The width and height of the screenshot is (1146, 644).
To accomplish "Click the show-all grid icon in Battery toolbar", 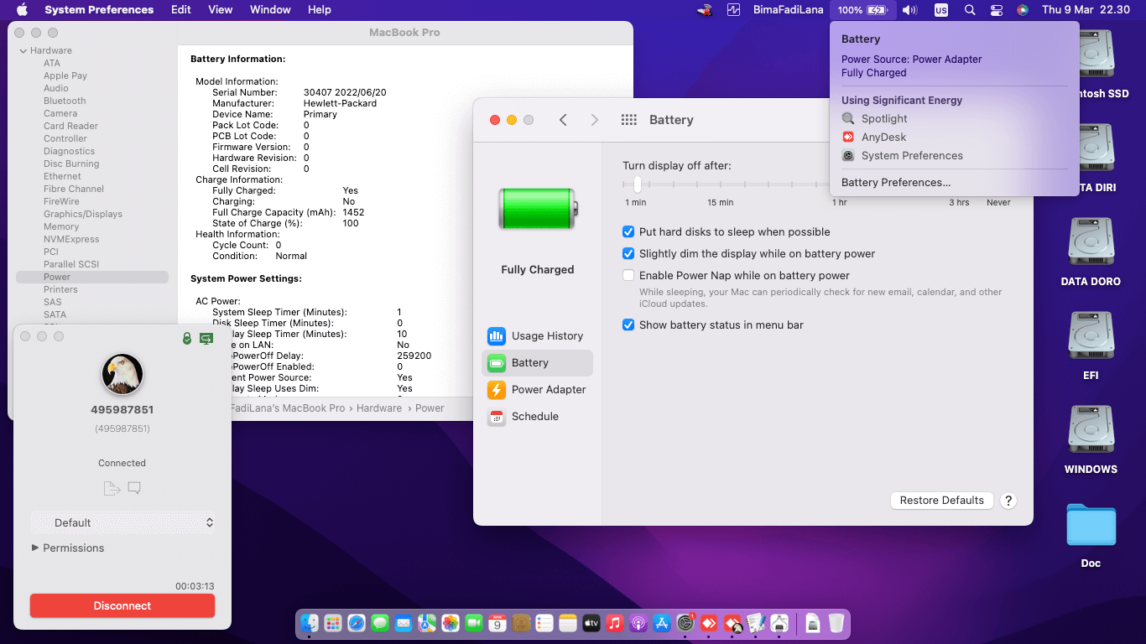I will pyautogui.click(x=628, y=120).
